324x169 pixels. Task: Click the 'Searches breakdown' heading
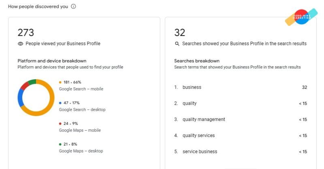197,61
